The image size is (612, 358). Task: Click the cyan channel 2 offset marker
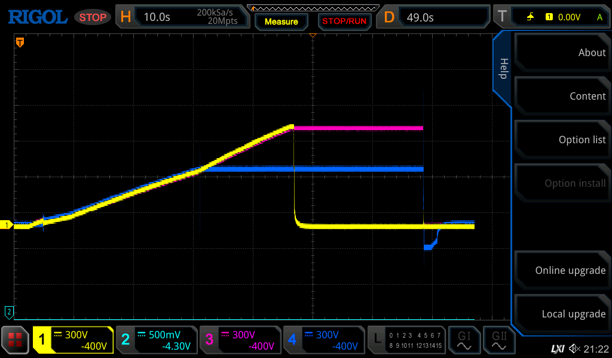click(x=8, y=311)
